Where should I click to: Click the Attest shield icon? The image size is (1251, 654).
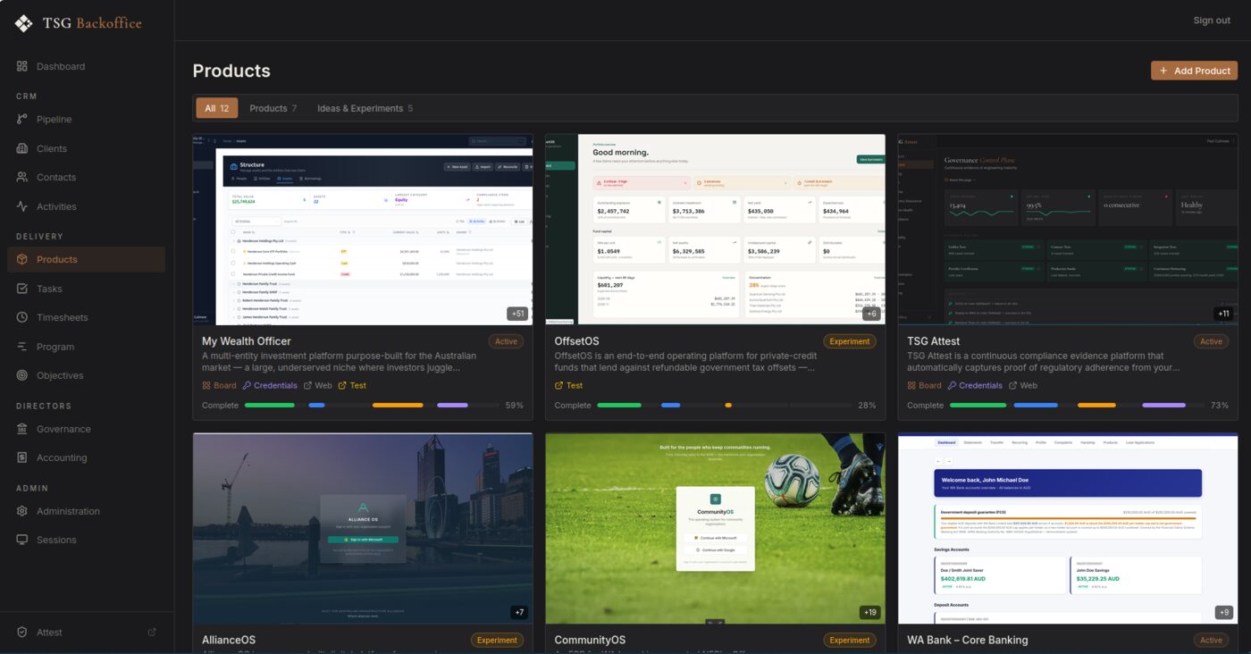(x=22, y=632)
